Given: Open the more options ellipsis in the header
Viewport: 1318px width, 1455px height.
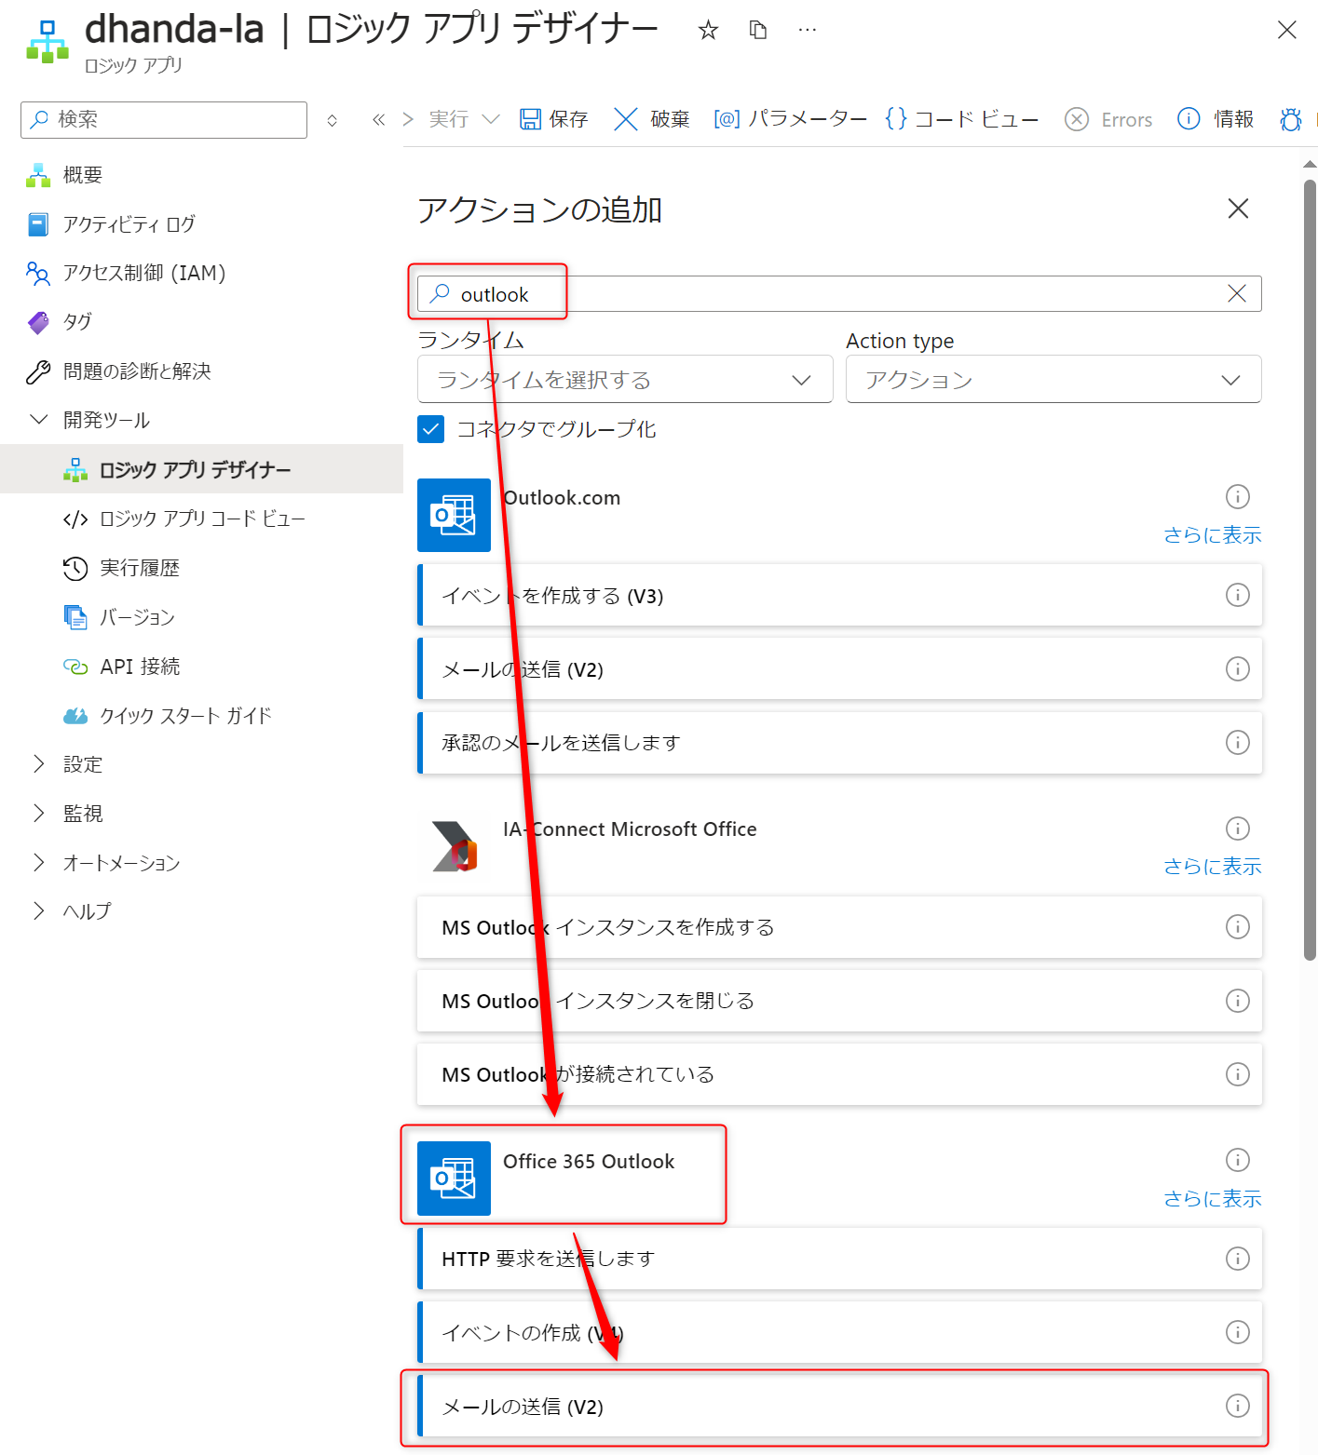Looking at the screenshot, I should (808, 31).
